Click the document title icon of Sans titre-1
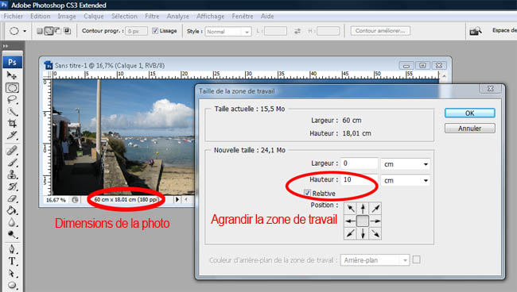 point(49,65)
